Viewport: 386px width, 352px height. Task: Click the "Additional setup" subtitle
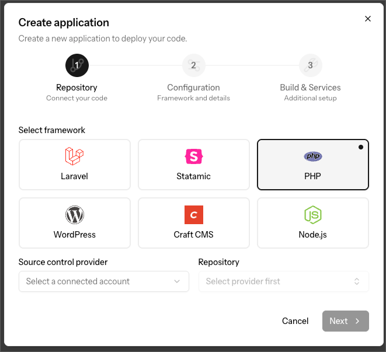310,98
